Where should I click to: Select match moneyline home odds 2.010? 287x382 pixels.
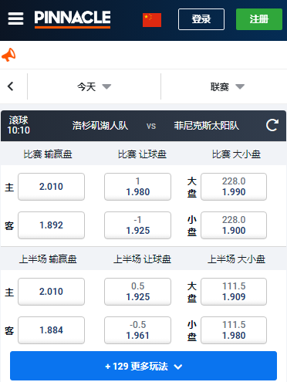51,187
